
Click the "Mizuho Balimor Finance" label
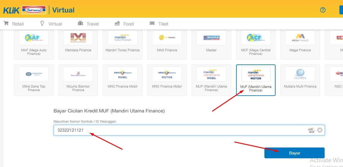[78, 88]
